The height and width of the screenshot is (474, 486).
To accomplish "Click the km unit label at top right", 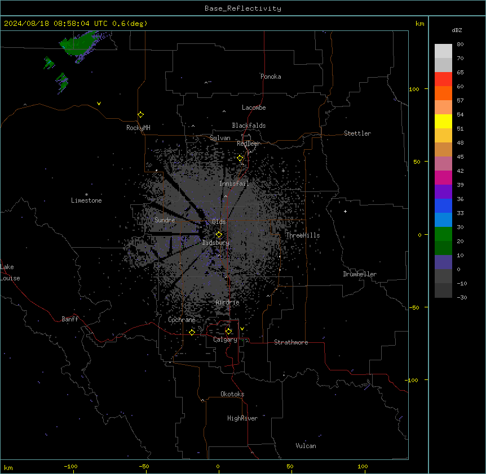I will [x=420, y=24].
